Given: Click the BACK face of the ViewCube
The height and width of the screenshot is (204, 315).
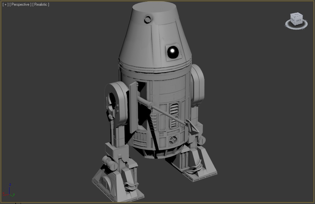Looking at the screenshot, I should click(x=298, y=20).
